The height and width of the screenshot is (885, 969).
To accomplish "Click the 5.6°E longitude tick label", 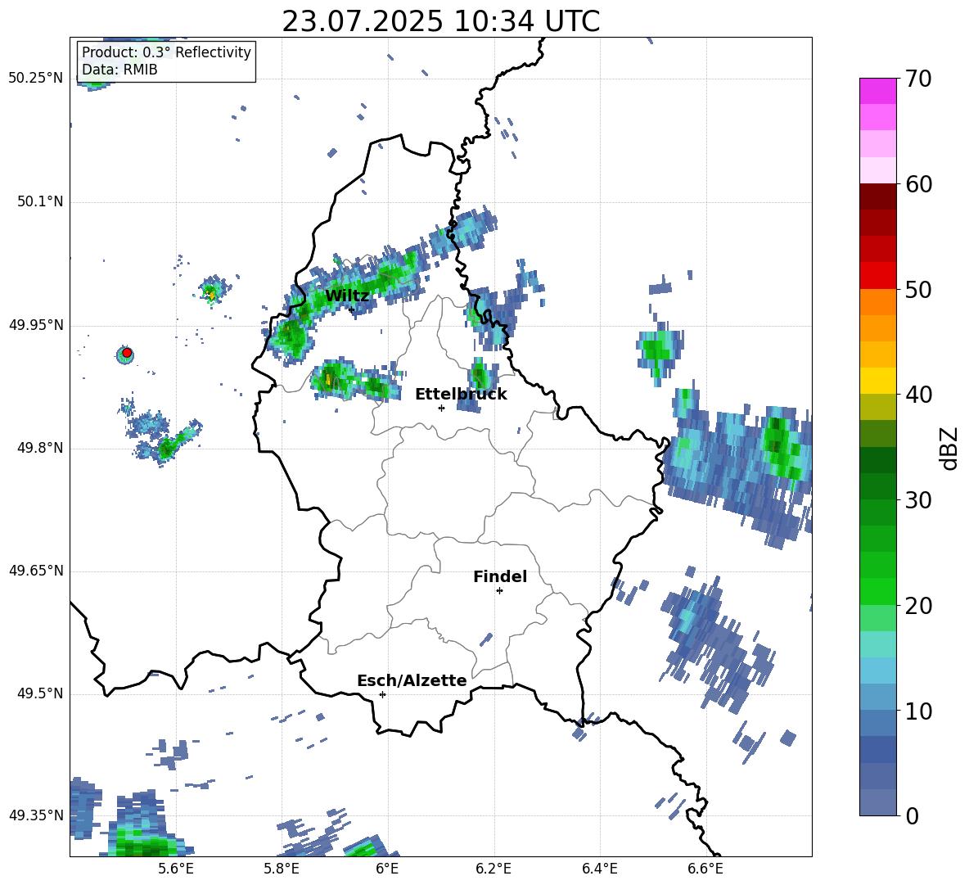I will [176, 869].
